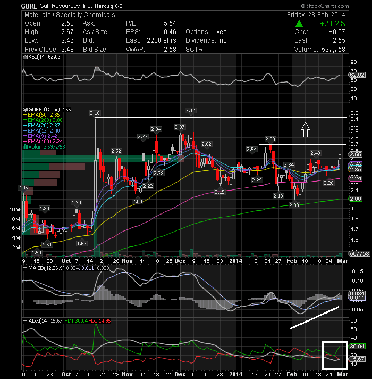Click the RSI(14) 62.02 panel label
Viewport: 372px width, 379px height.
44,57
